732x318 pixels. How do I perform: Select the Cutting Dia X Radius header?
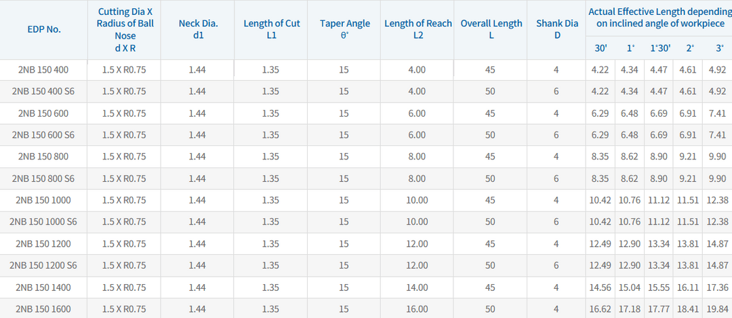point(124,29)
